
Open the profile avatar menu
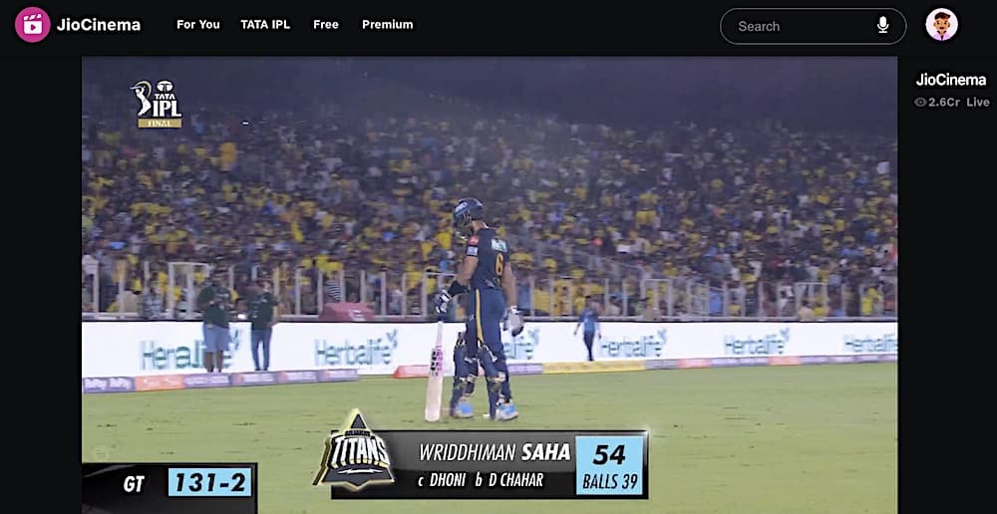coord(942,25)
